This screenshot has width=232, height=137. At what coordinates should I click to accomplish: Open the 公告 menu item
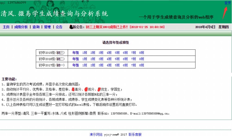(x=59, y=27)
